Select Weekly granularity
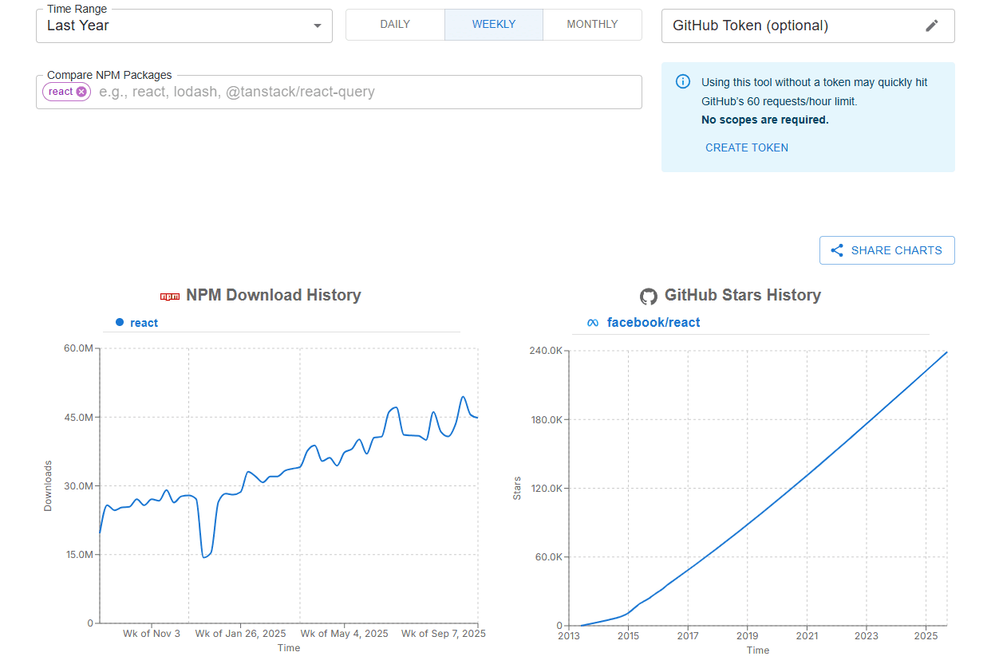 pyautogui.click(x=494, y=25)
